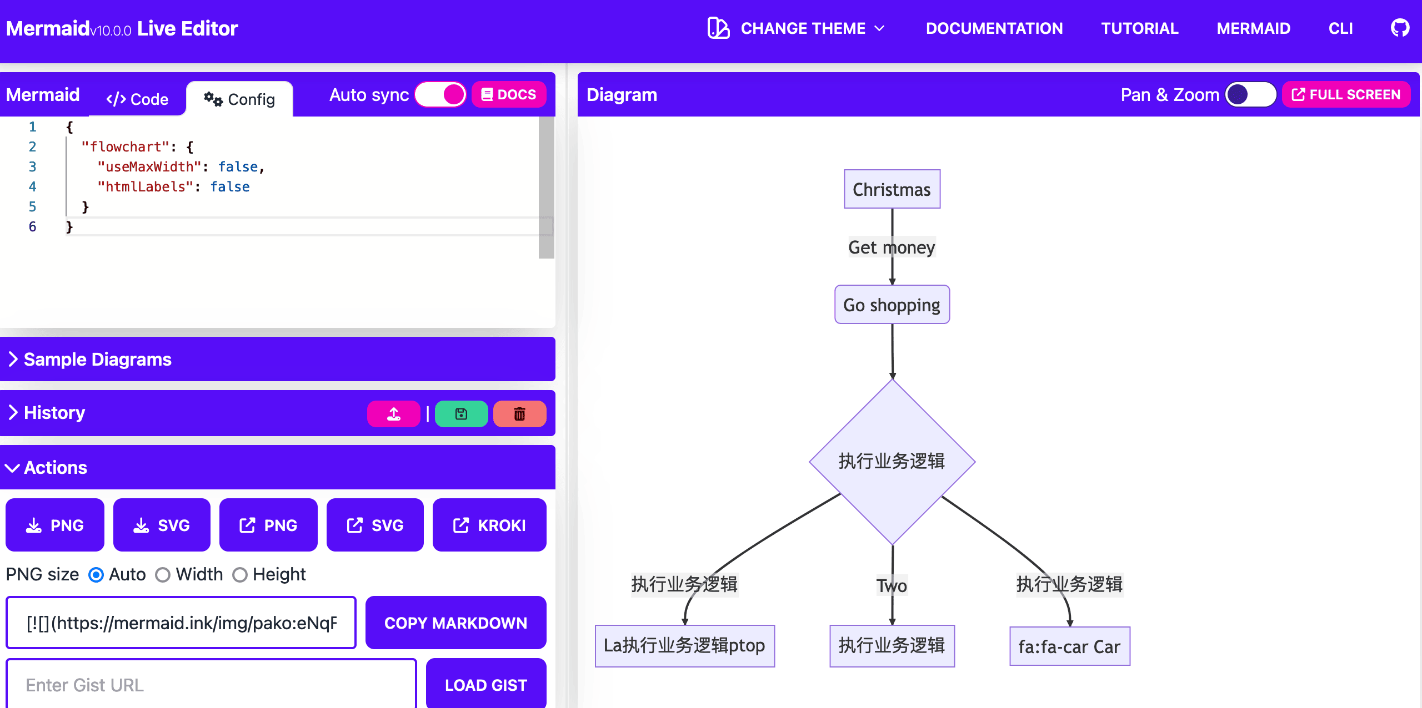The height and width of the screenshot is (708, 1422).
Task: Open the TUTORIAL link
Action: tap(1140, 28)
